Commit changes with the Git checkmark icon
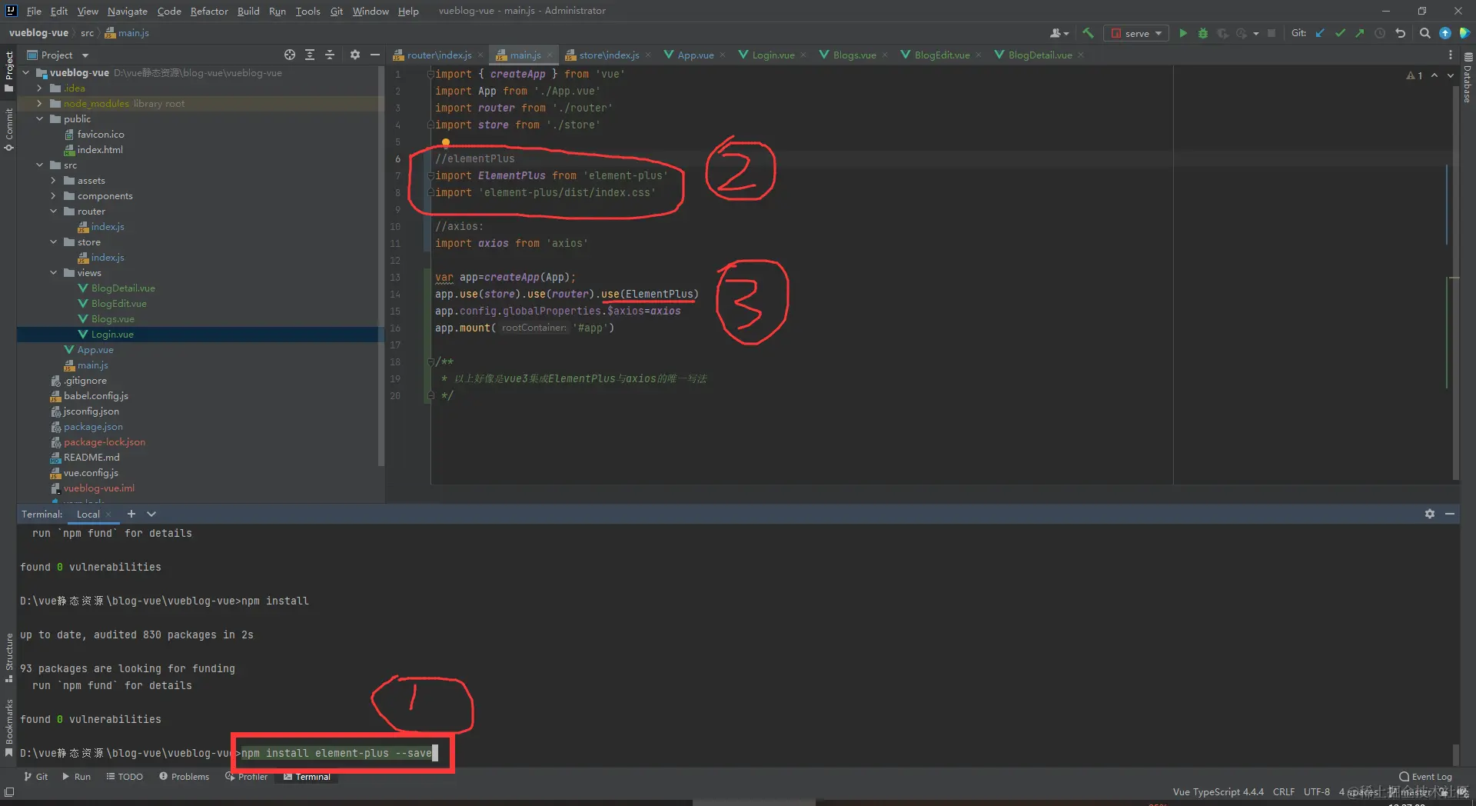 (1340, 33)
